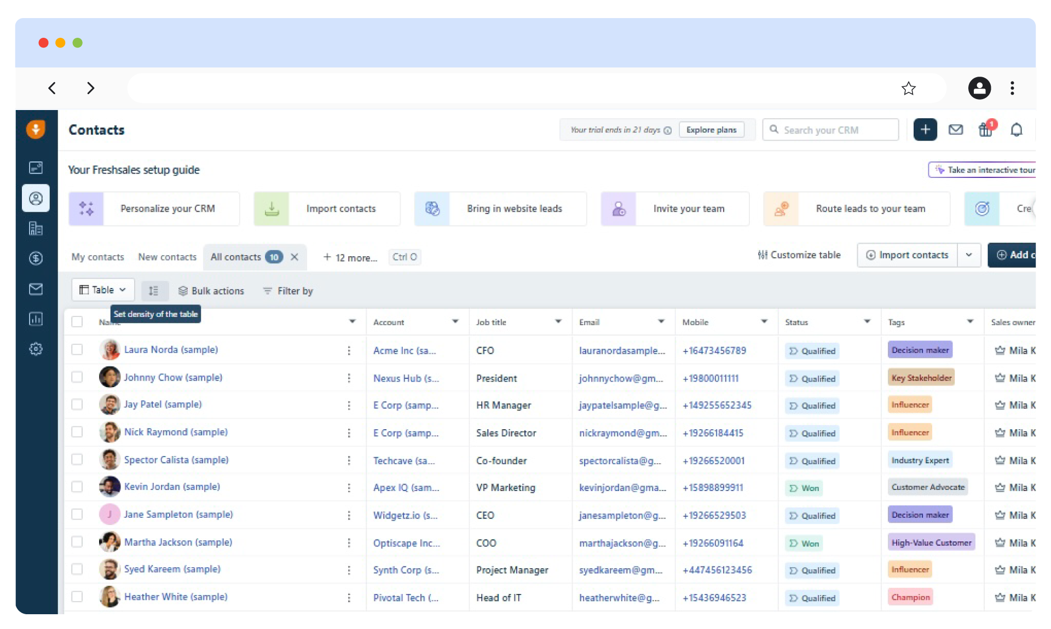This screenshot has width=1051, height=629.
Task: Open the notifications bell
Action: click(x=1016, y=130)
